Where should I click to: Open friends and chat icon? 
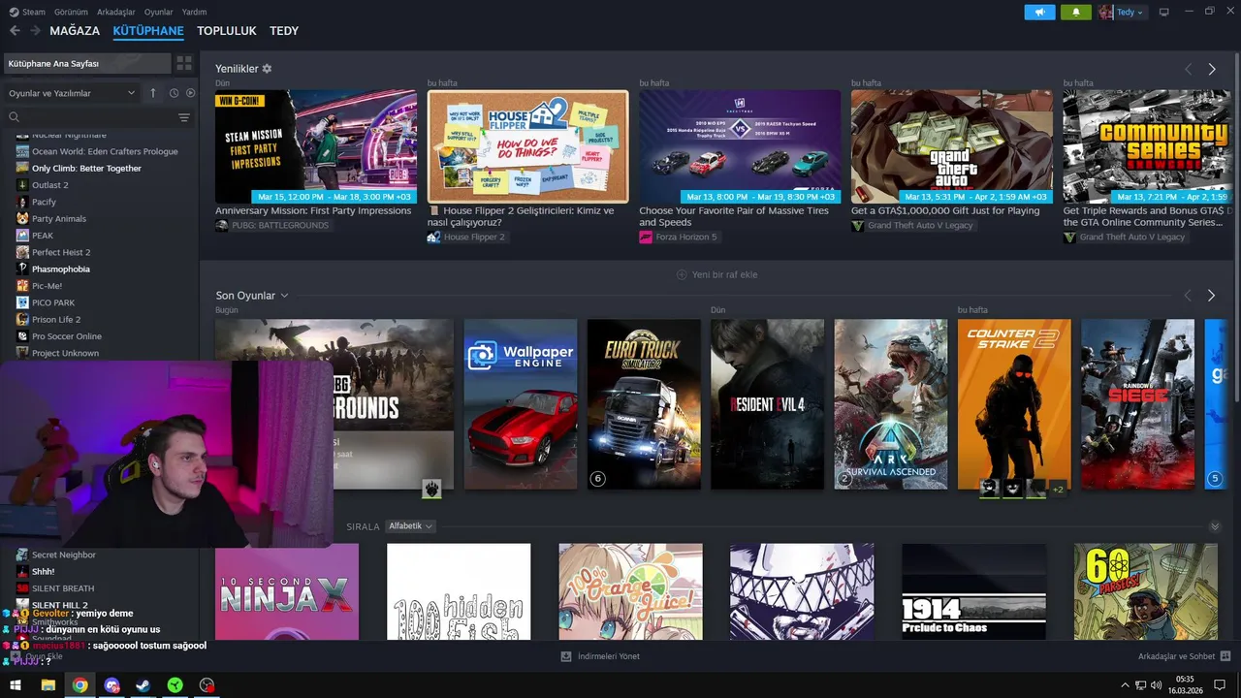(x=1225, y=656)
